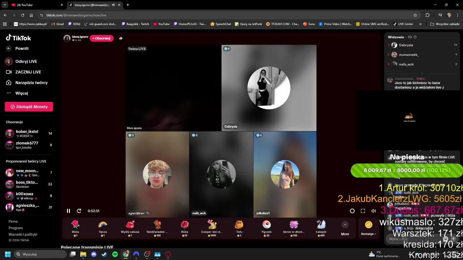Expand the Więcej sidebar option
Viewport: 463px width, 260px height.
point(17,93)
